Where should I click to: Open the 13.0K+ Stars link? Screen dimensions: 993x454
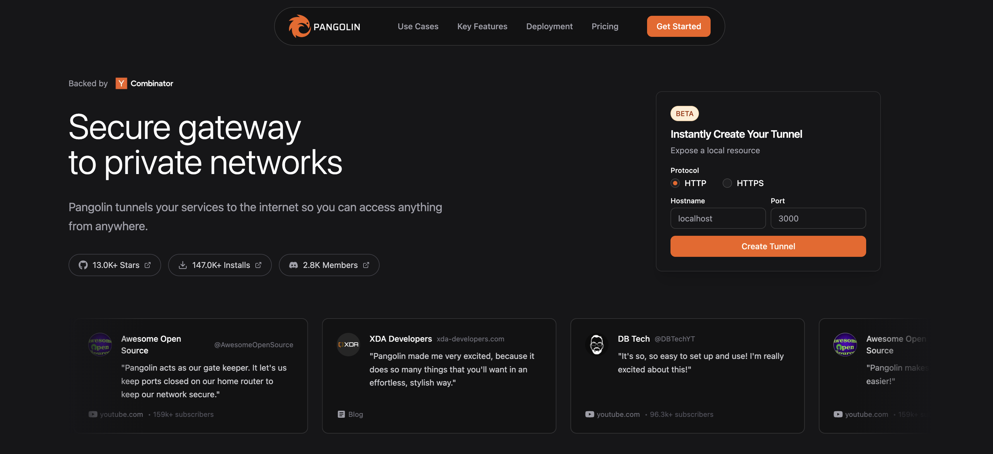click(x=115, y=265)
